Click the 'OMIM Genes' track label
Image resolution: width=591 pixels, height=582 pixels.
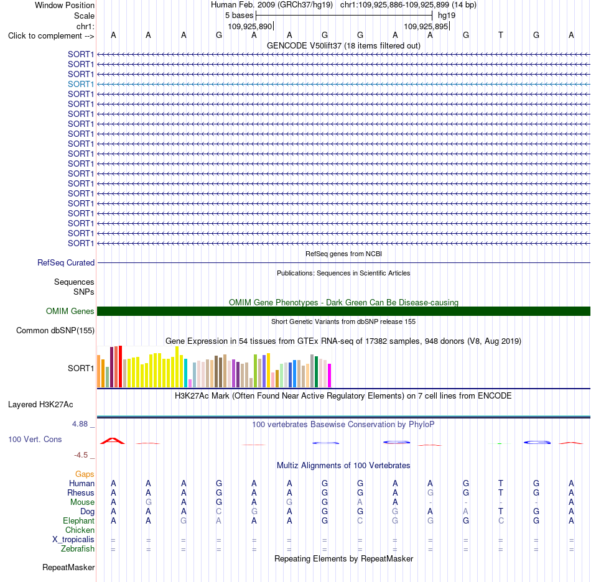(70, 311)
